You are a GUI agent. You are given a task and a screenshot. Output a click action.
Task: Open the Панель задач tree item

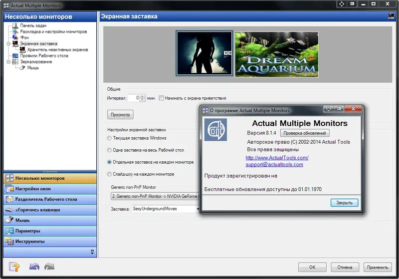tap(33, 25)
